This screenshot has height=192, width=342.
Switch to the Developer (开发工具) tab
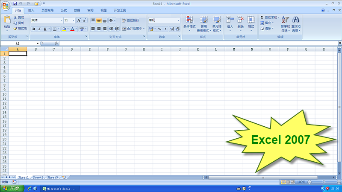click(x=120, y=10)
